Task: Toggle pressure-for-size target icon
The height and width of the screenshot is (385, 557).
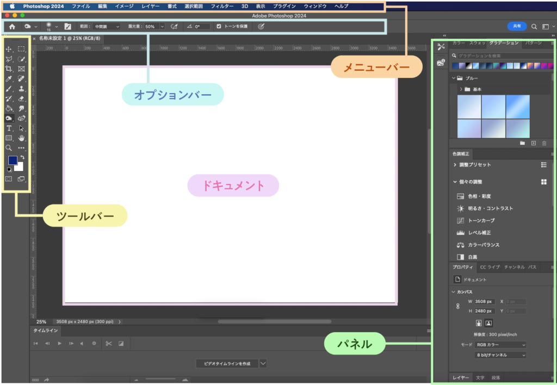Action: [x=261, y=26]
